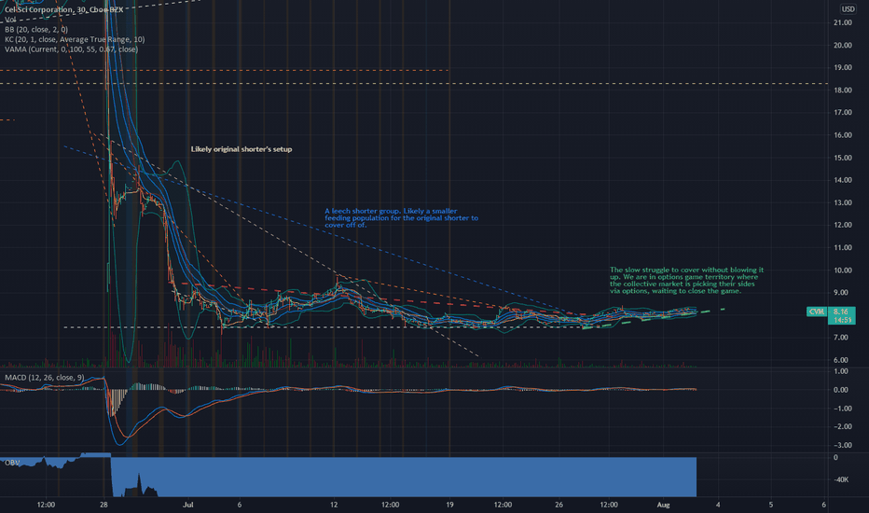Click the 13.00 price axis label
The height and width of the screenshot is (513, 869).
[842, 203]
